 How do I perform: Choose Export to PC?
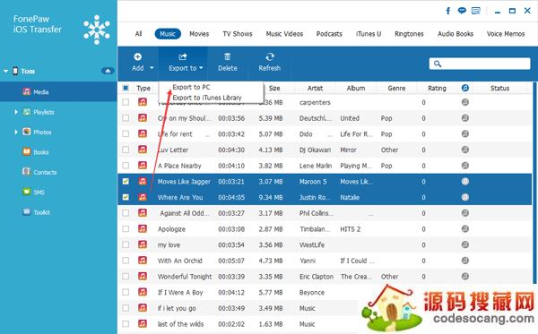191,87
